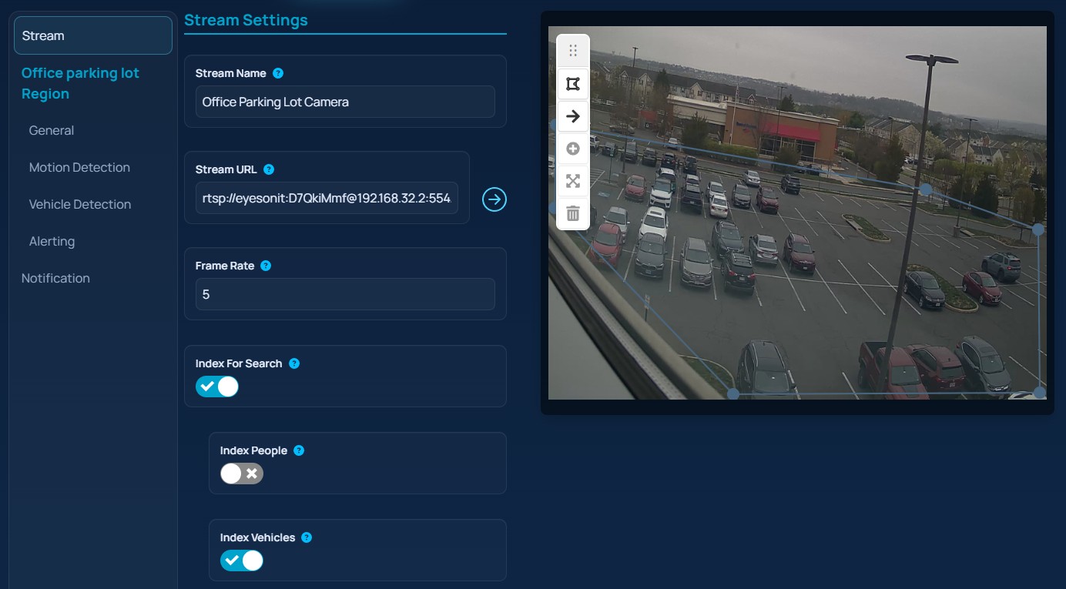The image size is (1066, 589).
Task: Click the expand-to-fullscreen icon on the video
Action: click(572, 181)
